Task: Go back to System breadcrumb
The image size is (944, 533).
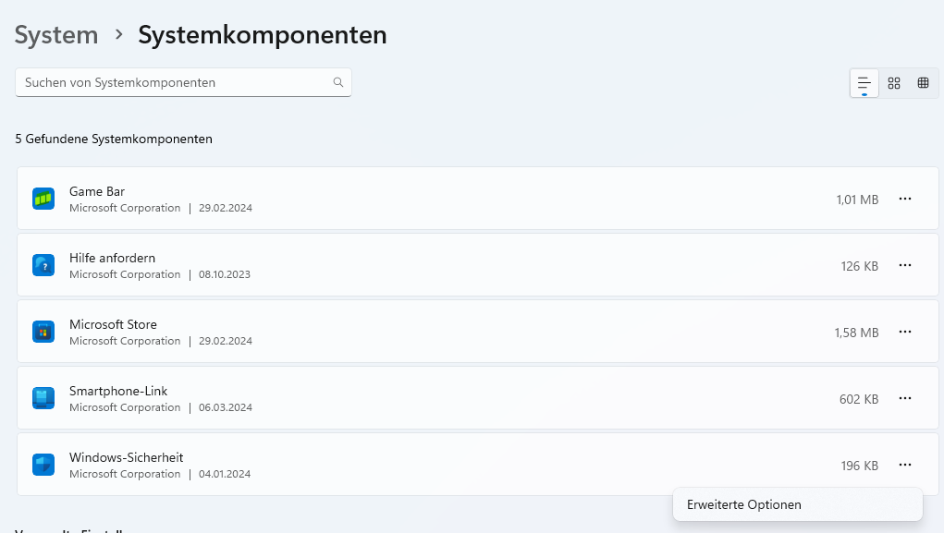Action: pos(56,35)
